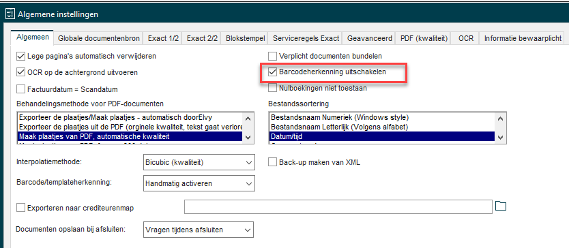Enable Back-up maken van XML

pos(272,162)
